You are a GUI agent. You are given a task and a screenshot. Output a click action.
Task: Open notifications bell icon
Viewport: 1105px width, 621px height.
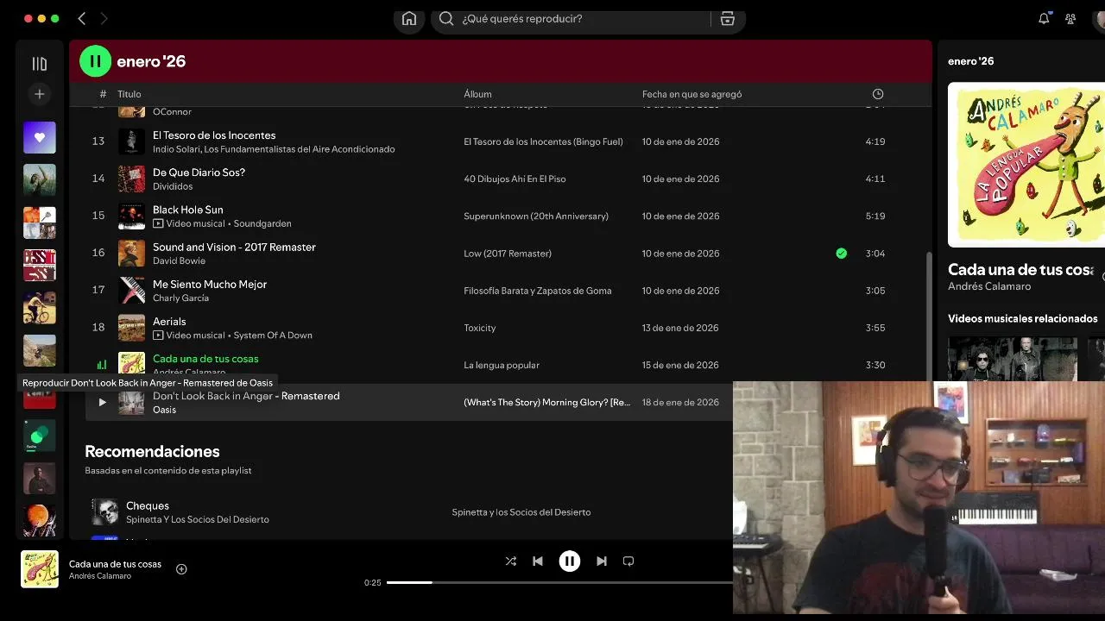tap(1044, 18)
